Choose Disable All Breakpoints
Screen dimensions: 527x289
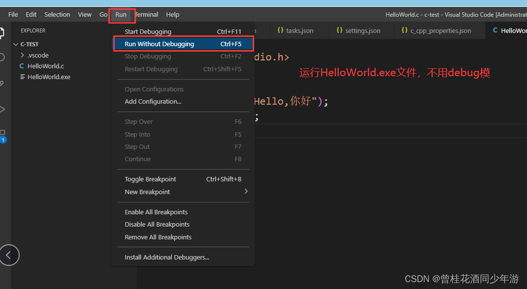(x=183, y=224)
